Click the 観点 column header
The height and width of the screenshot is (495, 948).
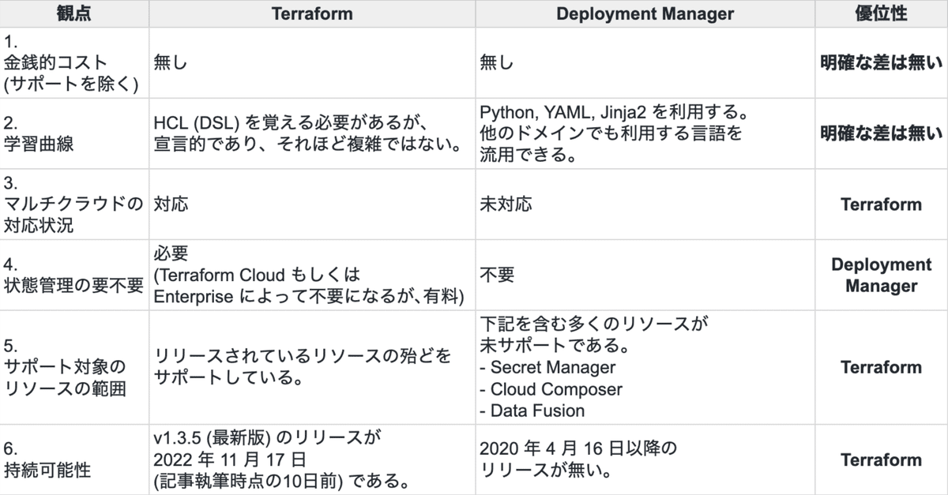pos(74,14)
